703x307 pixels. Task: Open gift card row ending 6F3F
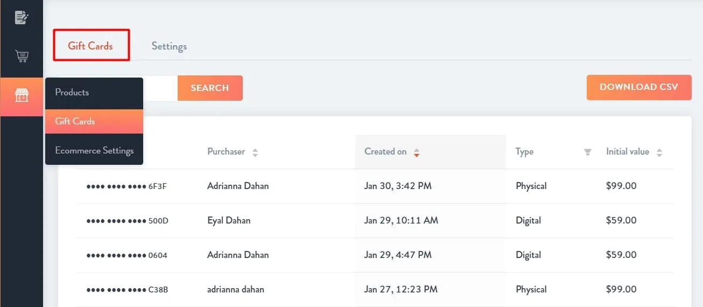pyautogui.click(x=375, y=186)
